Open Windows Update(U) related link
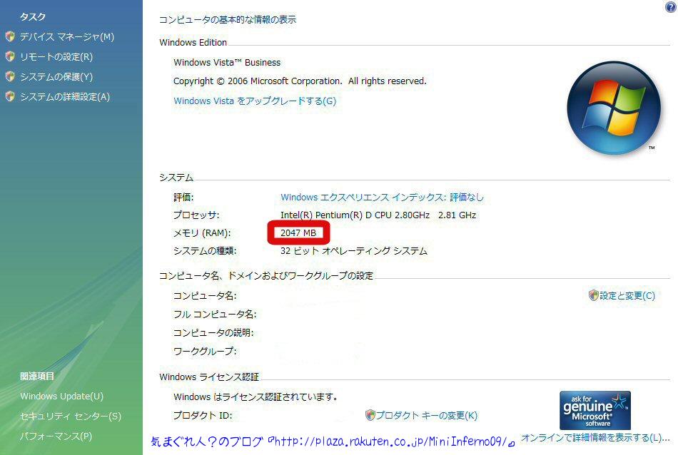Image resolution: width=678 pixels, height=455 pixels. tap(62, 397)
